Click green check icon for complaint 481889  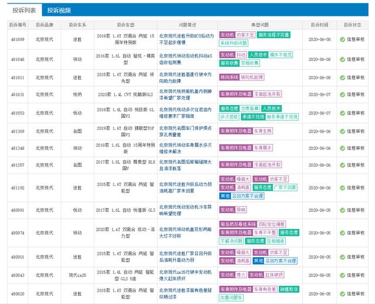tap(342, 39)
